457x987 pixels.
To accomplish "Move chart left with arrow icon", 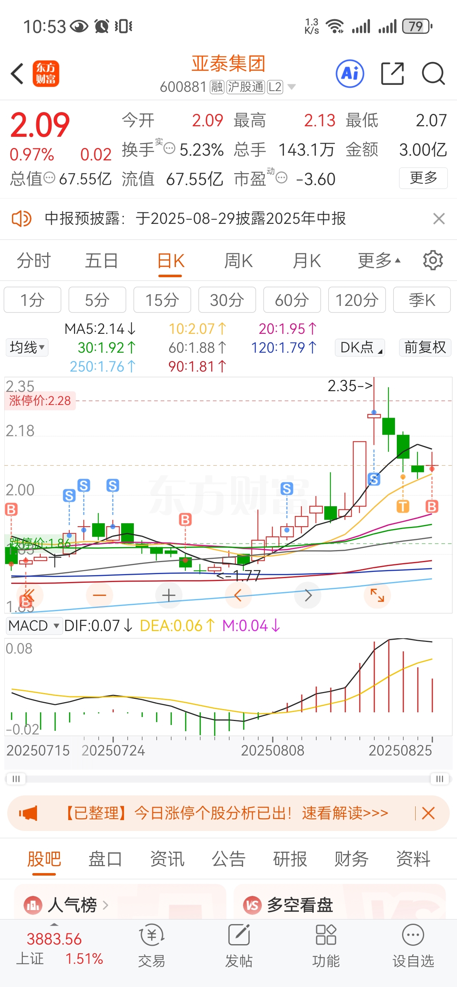I will tap(238, 595).
